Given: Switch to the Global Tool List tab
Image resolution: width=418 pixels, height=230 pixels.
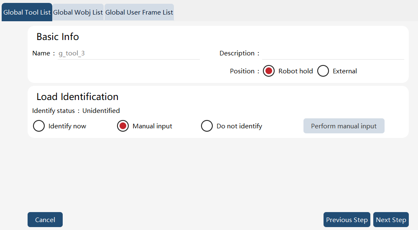Looking at the screenshot, I should 27,12.
